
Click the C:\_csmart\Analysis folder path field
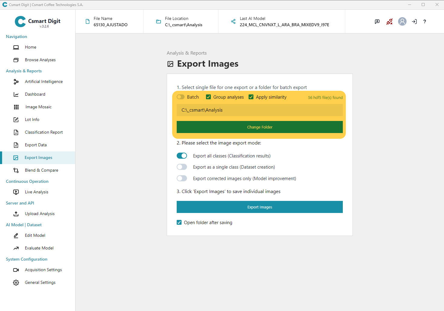259,110
